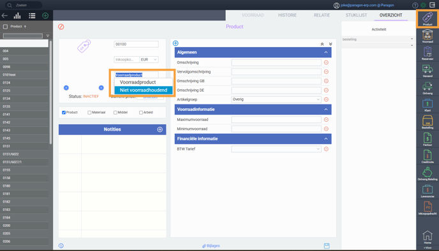This screenshot has height=251, width=439.
Task: Switch to the OVERZICHT tab
Action: coord(391,15)
